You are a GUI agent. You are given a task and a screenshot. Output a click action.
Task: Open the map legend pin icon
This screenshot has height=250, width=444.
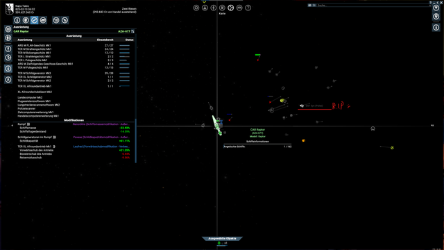click(436, 17)
